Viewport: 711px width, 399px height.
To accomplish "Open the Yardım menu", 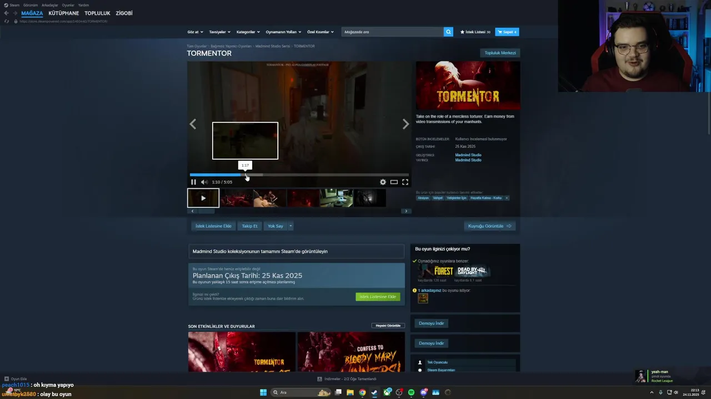I will coord(83,5).
